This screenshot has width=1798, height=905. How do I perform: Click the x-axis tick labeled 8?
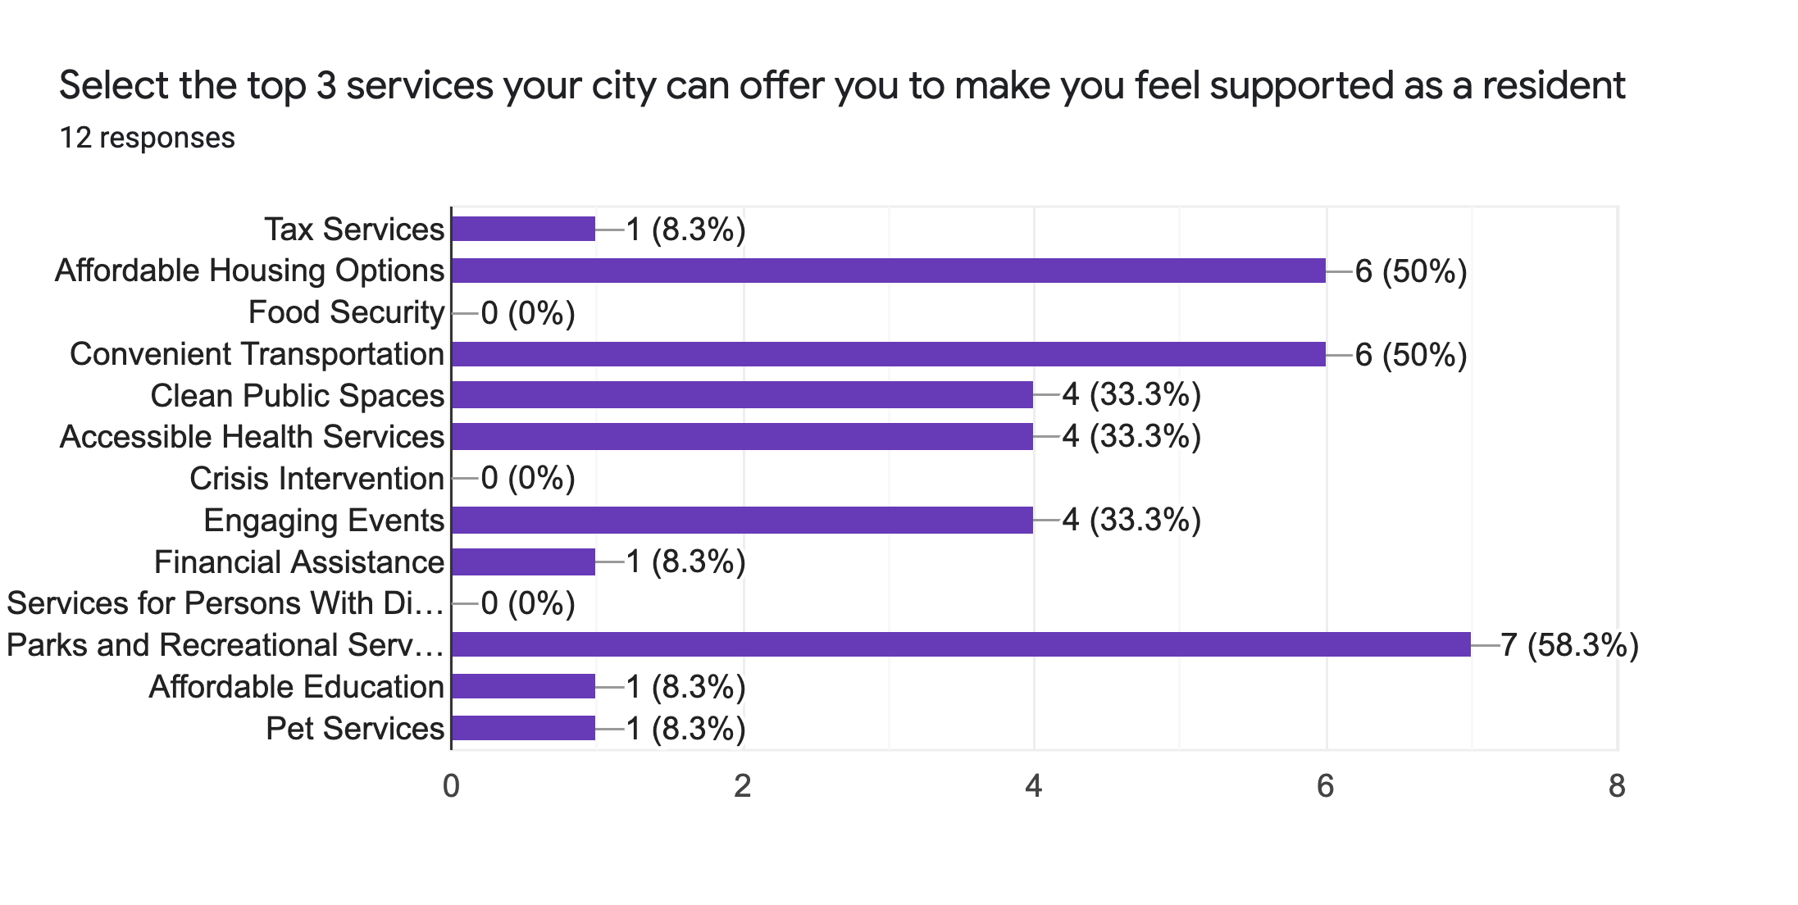(x=1617, y=786)
